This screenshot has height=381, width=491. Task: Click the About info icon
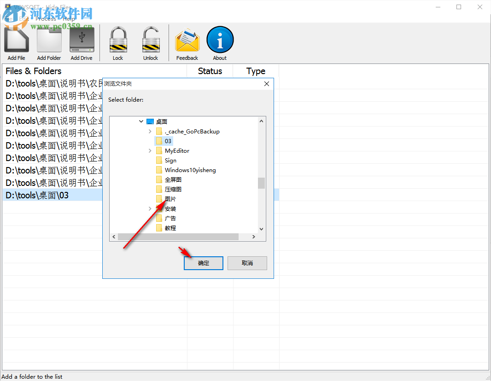coord(220,39)
